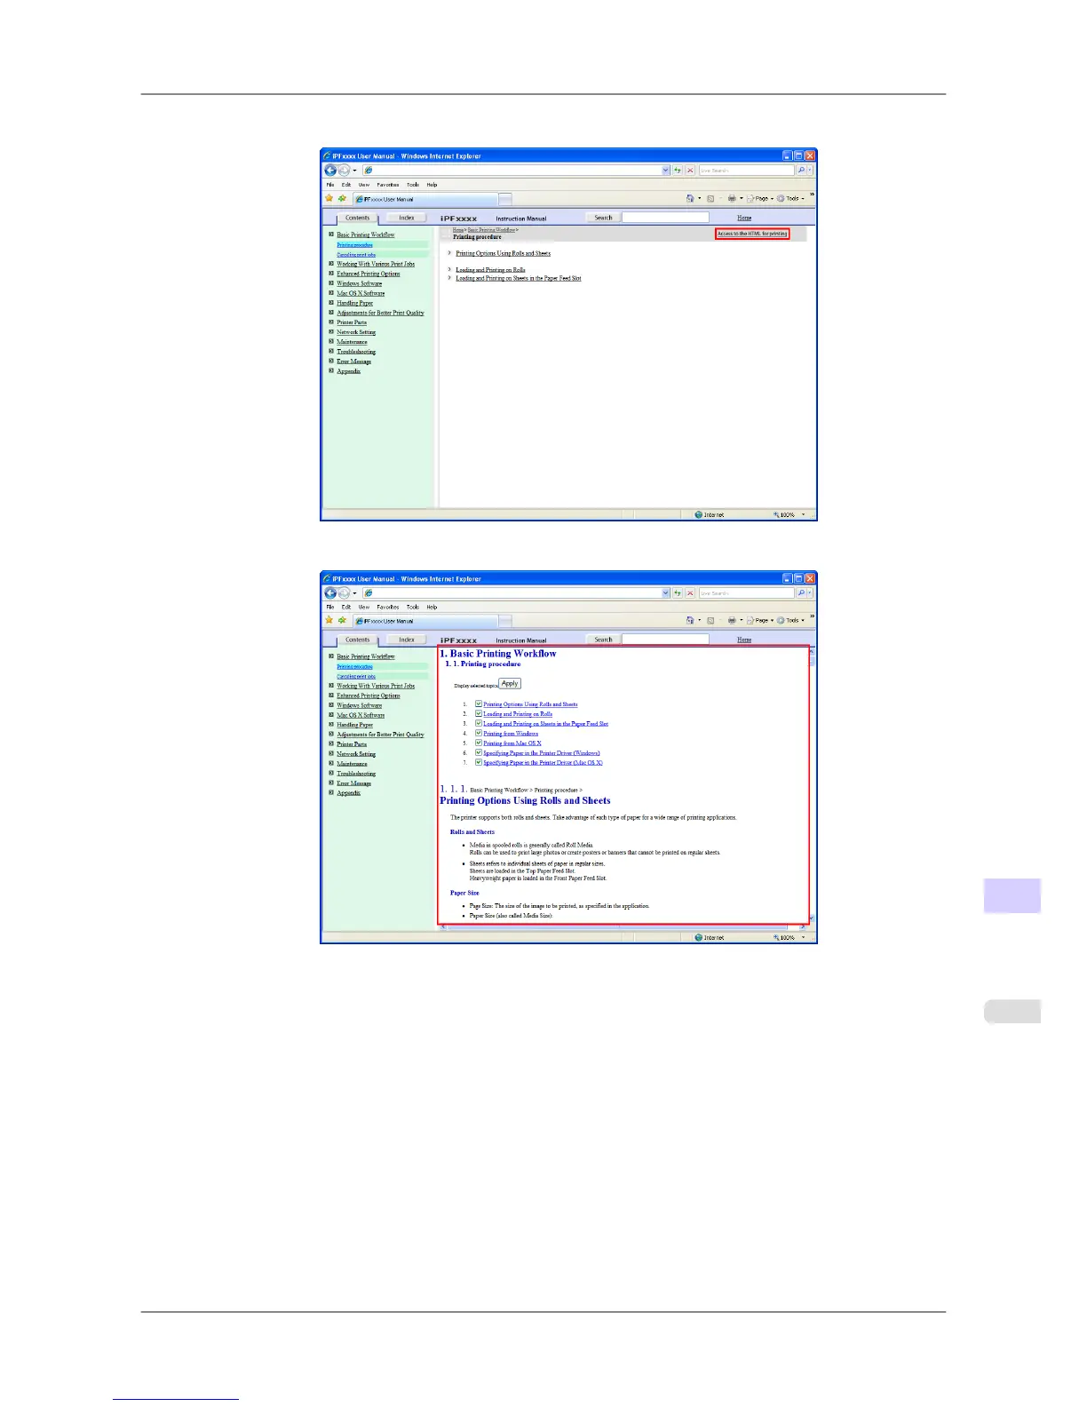Select the IPFxxxx User Manual browser tab in upper window
1087x1407 pixels.
click(426, 199)
